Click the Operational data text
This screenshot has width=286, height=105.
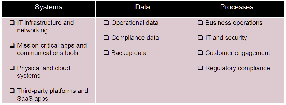135,23
